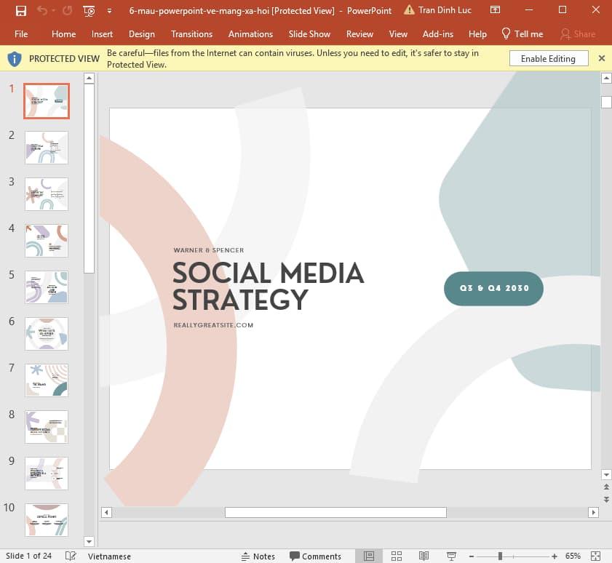612x563 pixels.
Task: Select Normal view in the status bar
Action: (370, 556)
